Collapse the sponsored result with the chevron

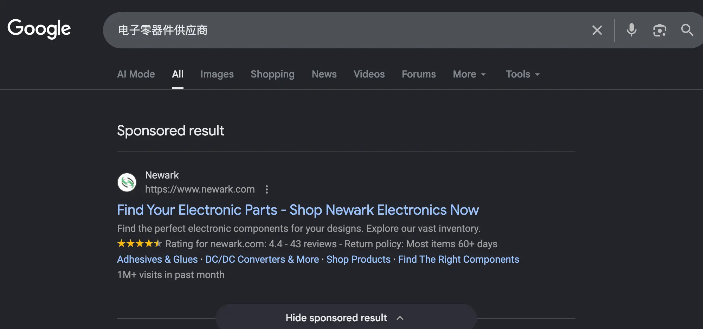coord(400,318)
